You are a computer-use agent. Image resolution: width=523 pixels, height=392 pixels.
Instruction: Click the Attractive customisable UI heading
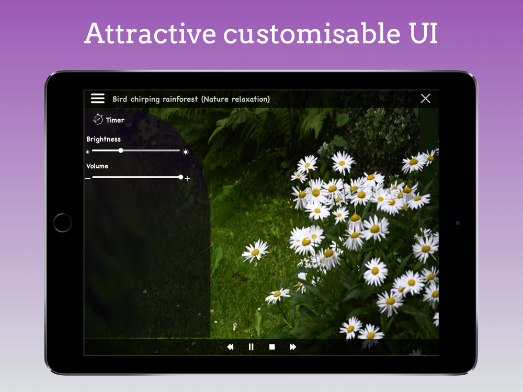(x=261, y=33)
